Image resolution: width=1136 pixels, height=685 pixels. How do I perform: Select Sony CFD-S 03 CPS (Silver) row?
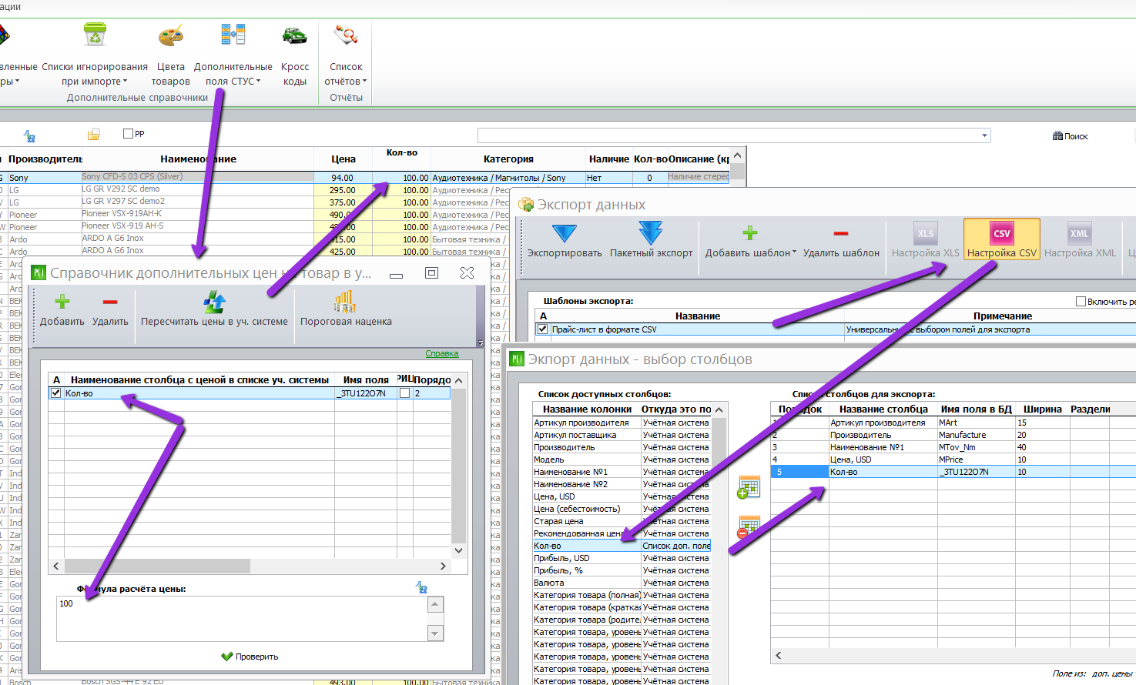(366, 177)
